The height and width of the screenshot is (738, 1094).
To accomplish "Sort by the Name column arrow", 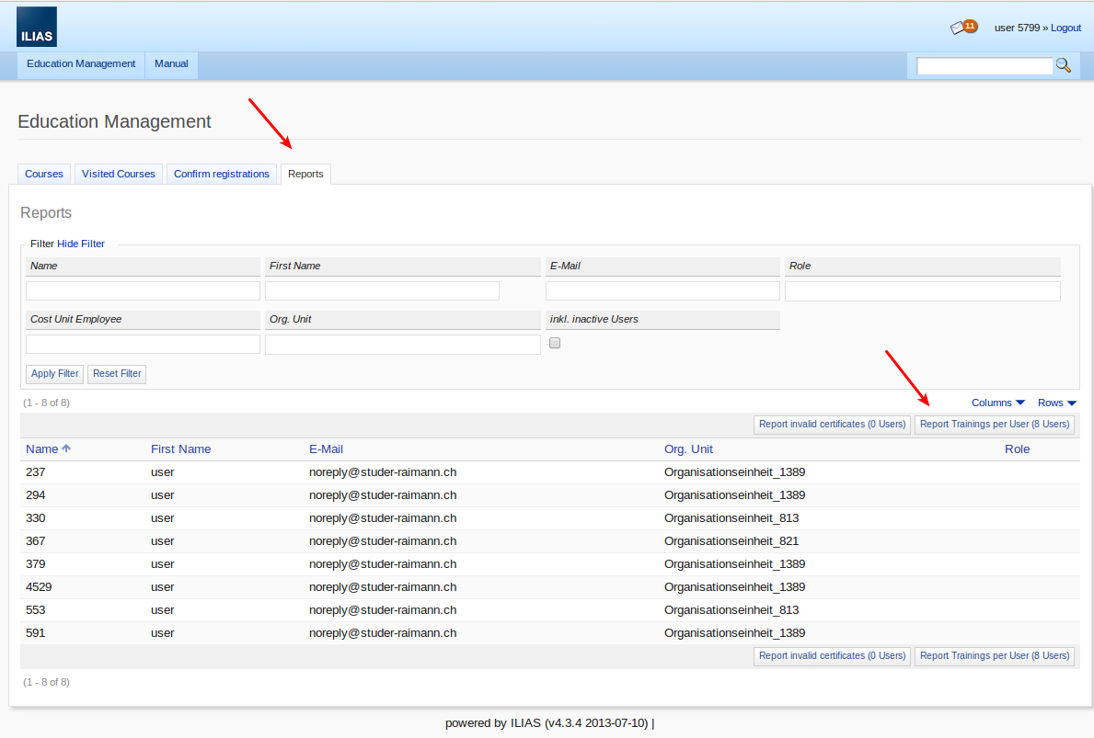I will click(x=66, y=449).
